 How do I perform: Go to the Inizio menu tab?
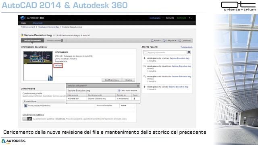(23, 23)
